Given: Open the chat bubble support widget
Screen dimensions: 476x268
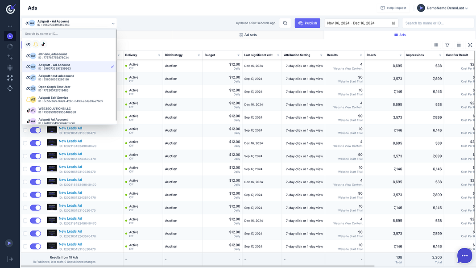Looking at the screenshot, I should click(x=464, y=255).
